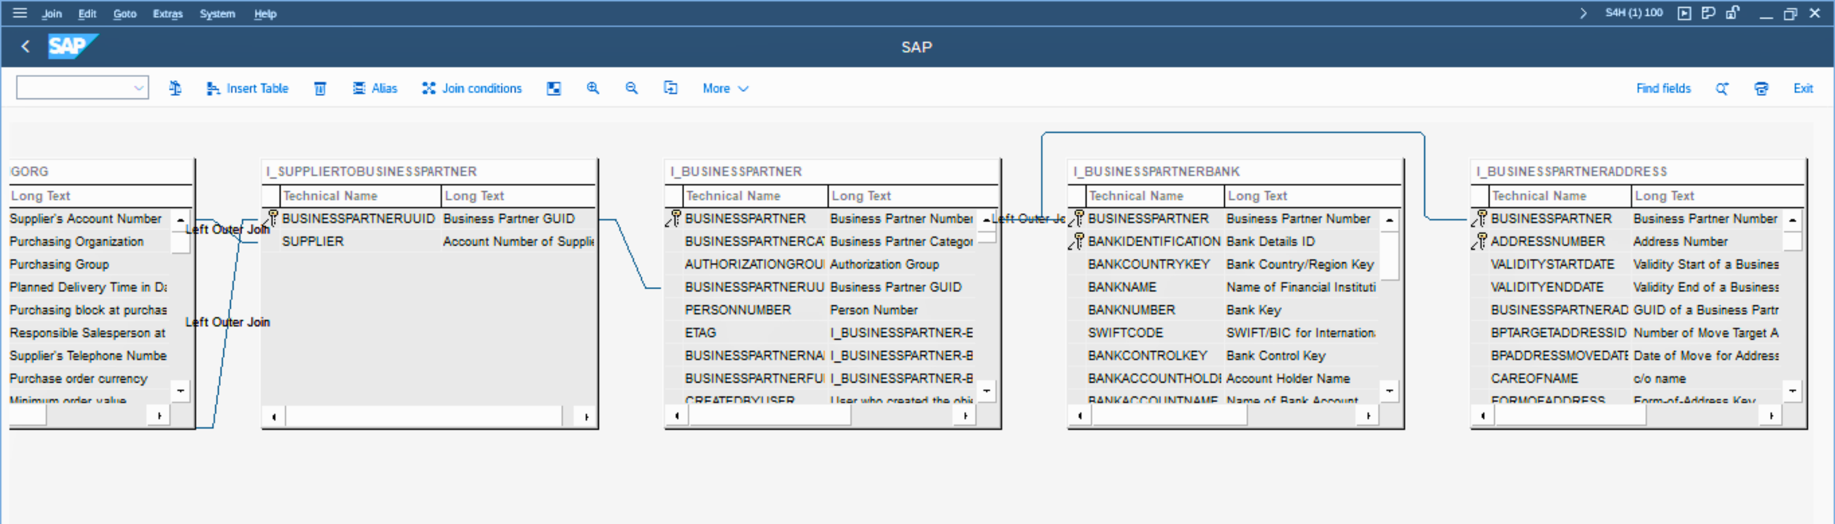Click the Join conditions button
Screen dimensions: 1835x524
pos(471,88)
